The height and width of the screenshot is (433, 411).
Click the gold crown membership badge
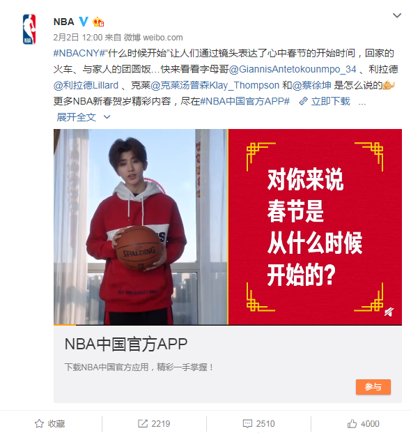98,22
